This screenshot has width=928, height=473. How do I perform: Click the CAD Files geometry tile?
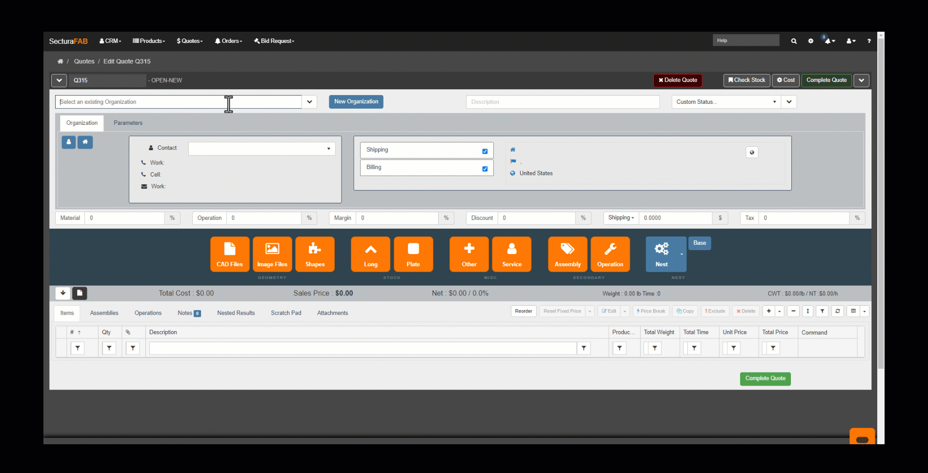point(229,254)
